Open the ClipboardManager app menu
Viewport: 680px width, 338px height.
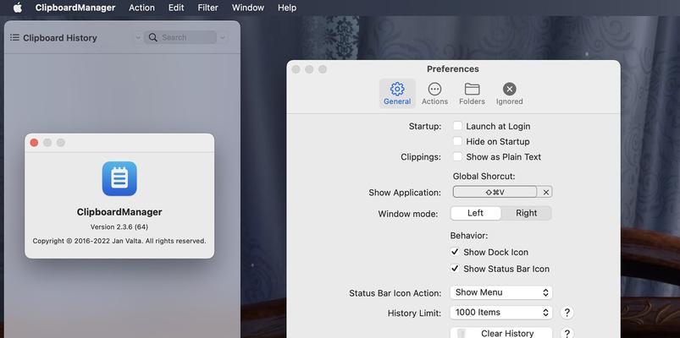point(75,8)
